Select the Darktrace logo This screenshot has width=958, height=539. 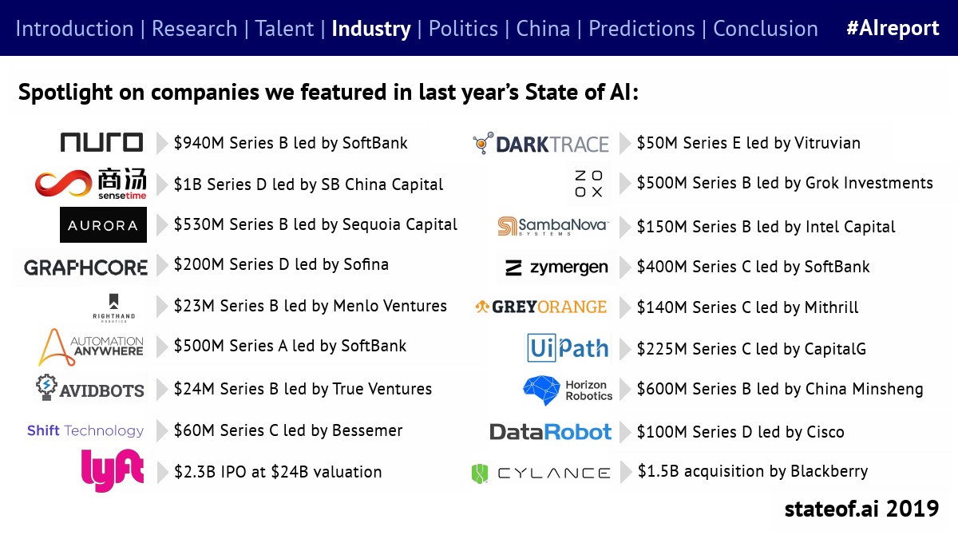click(540, 144)
